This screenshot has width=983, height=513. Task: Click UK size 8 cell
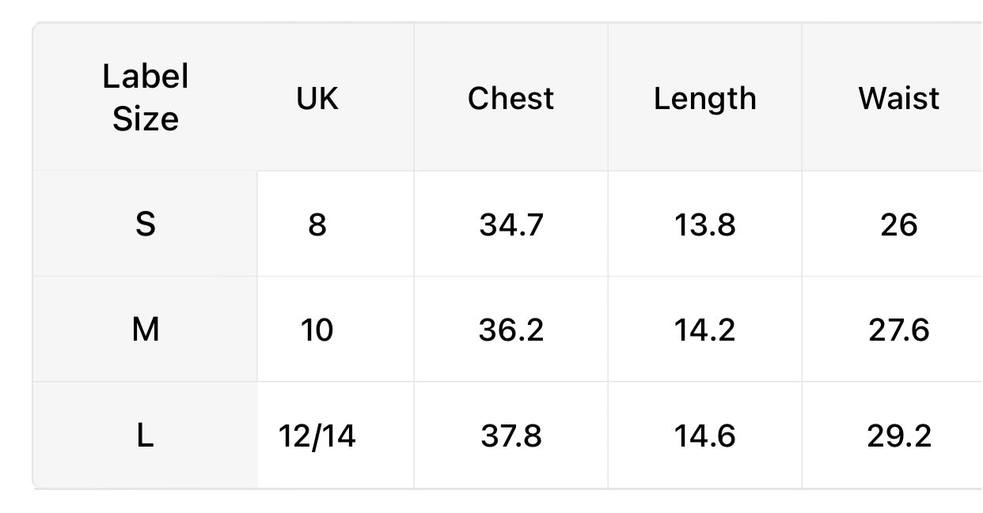(317, 224)
